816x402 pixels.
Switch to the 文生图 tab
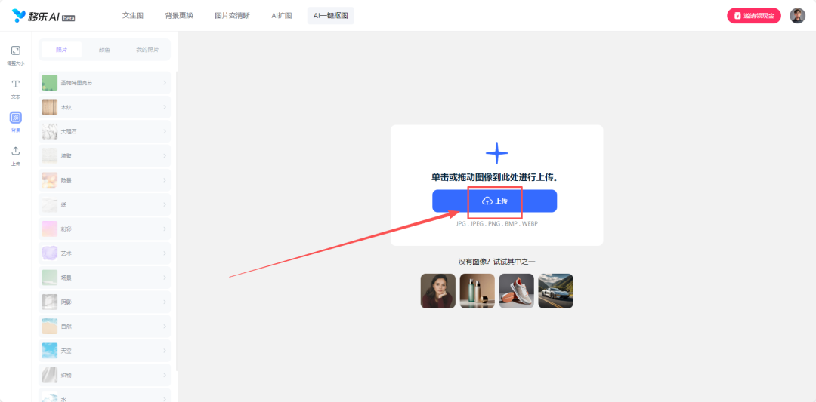133,16
